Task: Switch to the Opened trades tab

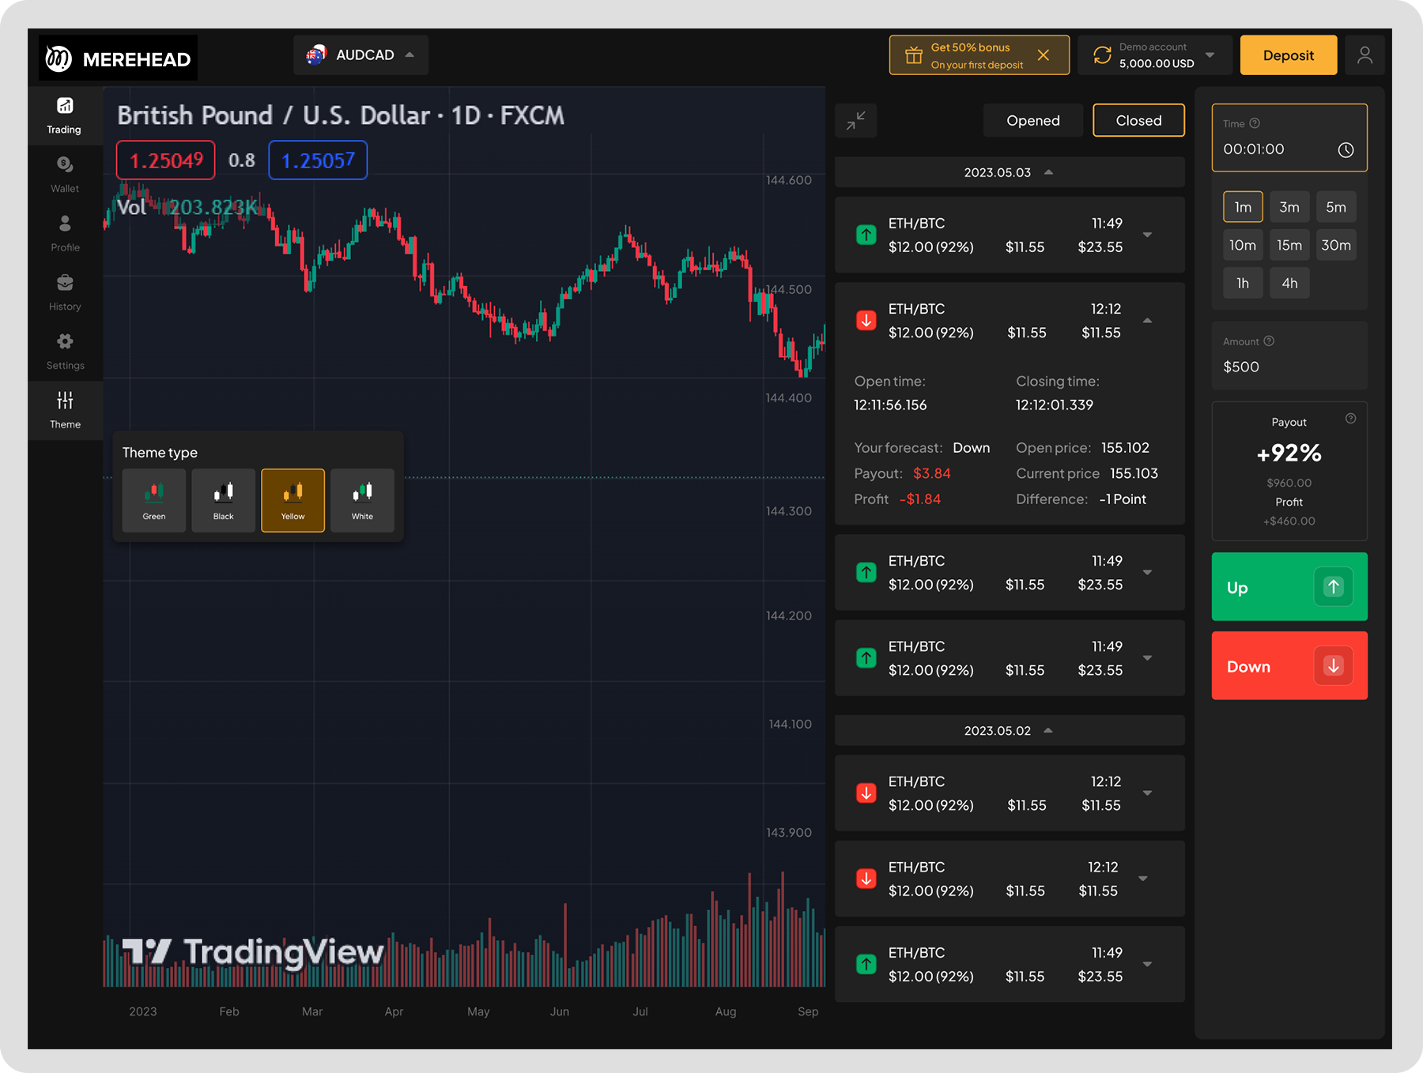Action: coord(1032,121)
